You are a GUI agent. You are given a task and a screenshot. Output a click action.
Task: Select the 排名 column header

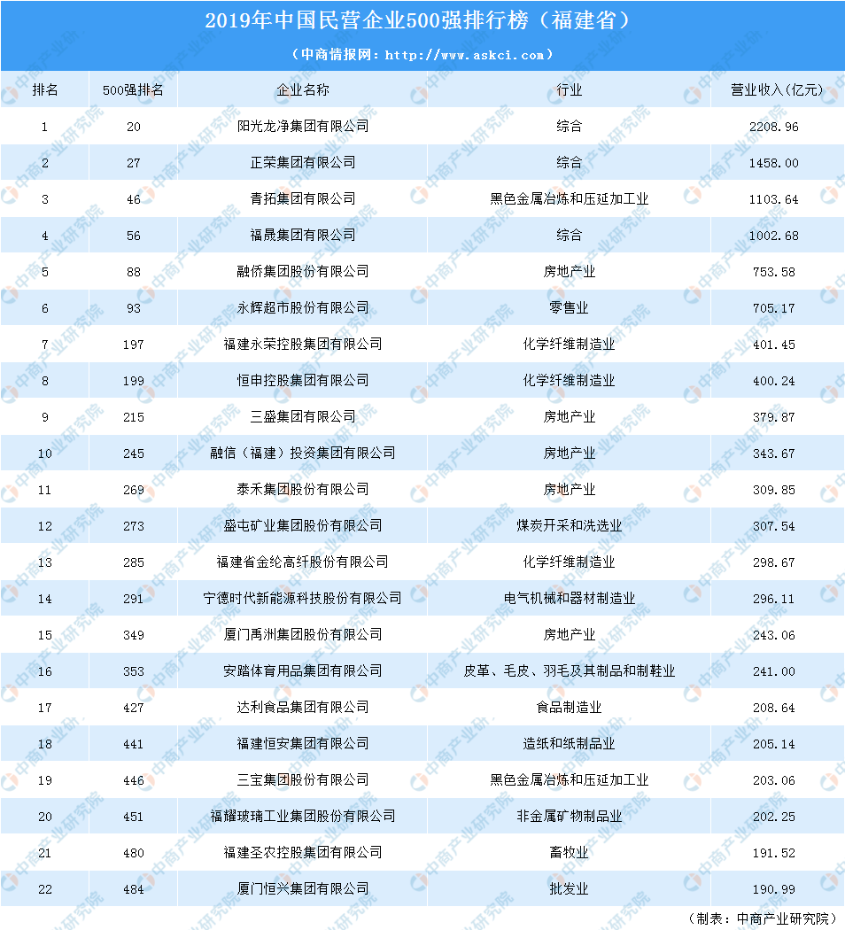[x=45, y=89]
